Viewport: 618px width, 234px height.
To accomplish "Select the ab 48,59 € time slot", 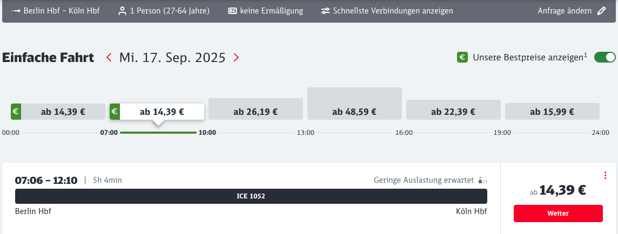I will (354, 104).
